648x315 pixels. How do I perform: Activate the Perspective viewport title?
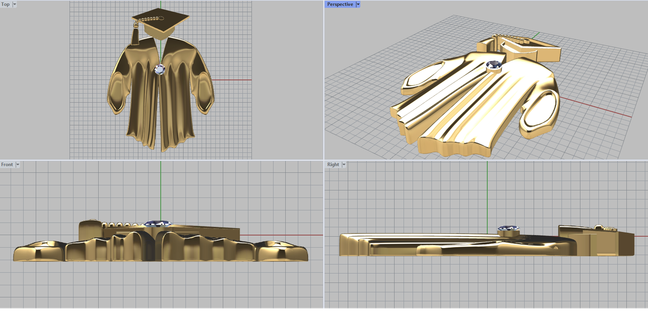[x=340, y=4]
